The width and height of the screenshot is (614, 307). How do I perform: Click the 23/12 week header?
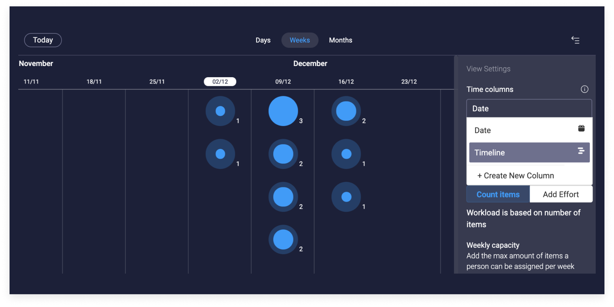pyautogui.click(x=409, y=82)
